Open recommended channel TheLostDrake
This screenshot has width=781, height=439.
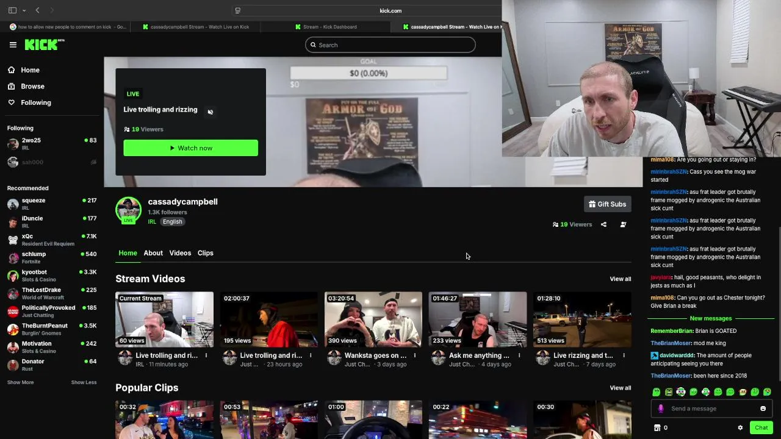tap(52, 293)
